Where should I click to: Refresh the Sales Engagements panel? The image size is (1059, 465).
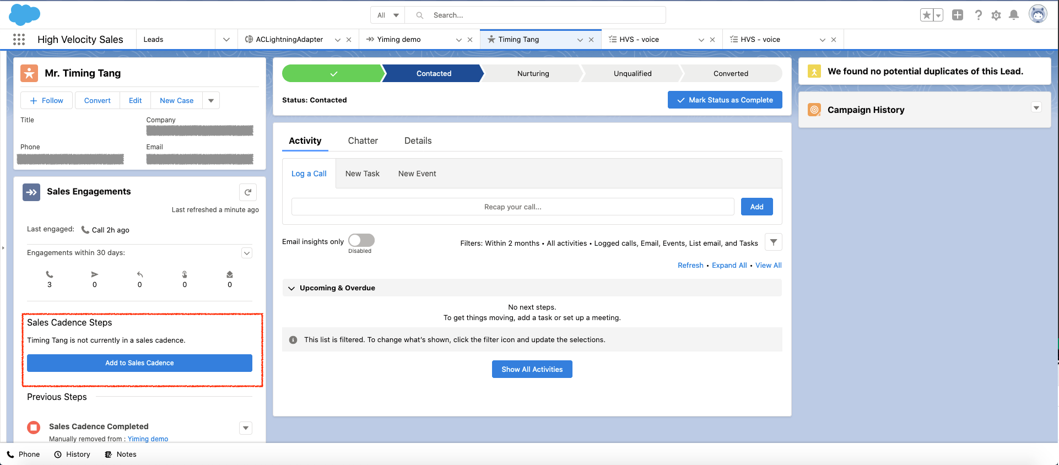coord(248,192)
